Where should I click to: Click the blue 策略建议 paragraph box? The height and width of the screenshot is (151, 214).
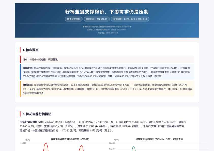pos(107,72)
